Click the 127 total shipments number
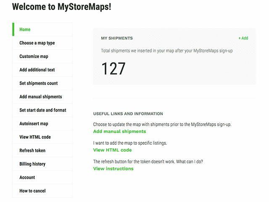Viewport: 269px width, 202px height. (113, 69)
